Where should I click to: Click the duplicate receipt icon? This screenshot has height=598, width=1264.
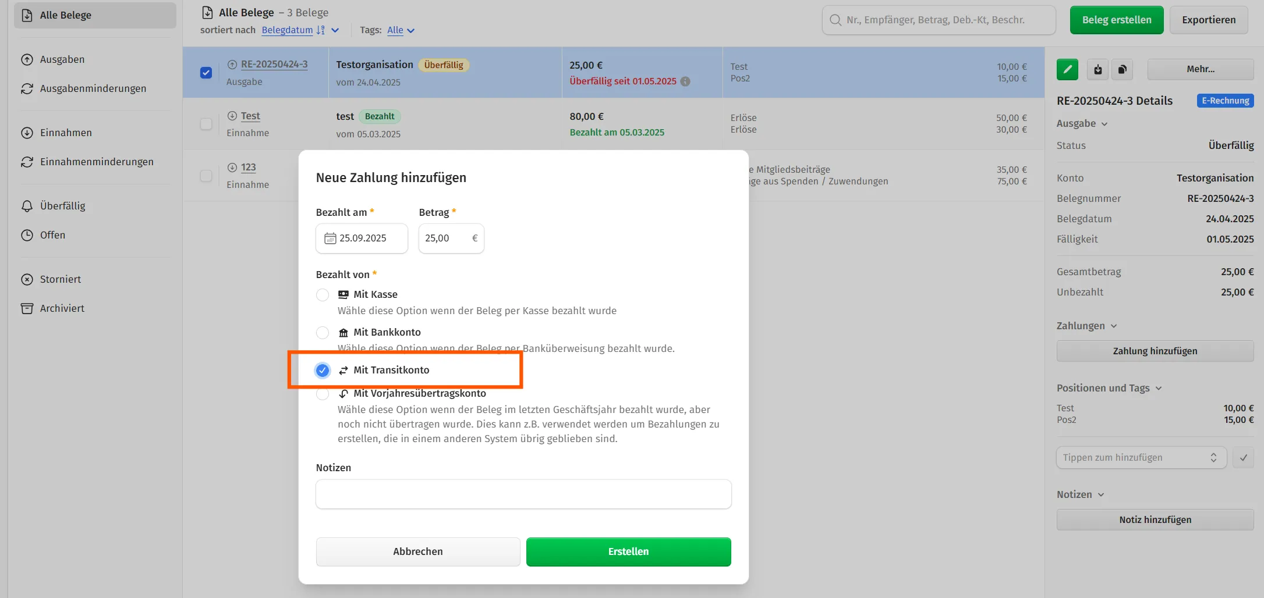(1122, 69)
